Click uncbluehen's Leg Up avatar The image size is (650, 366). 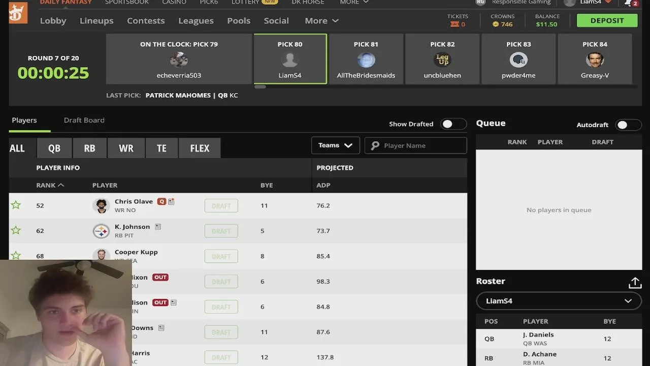coord(442,60)
